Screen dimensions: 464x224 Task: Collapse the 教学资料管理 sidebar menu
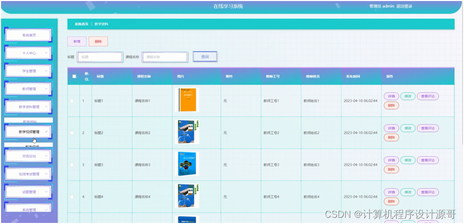(x=28, y=107)
